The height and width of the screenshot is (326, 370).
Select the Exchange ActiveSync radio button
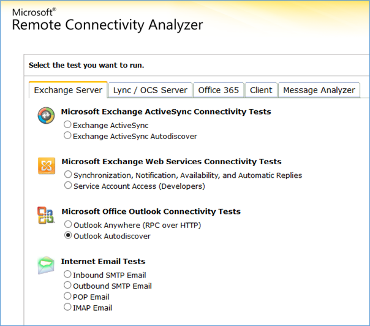pyautogui.click(x=67, y=124)
